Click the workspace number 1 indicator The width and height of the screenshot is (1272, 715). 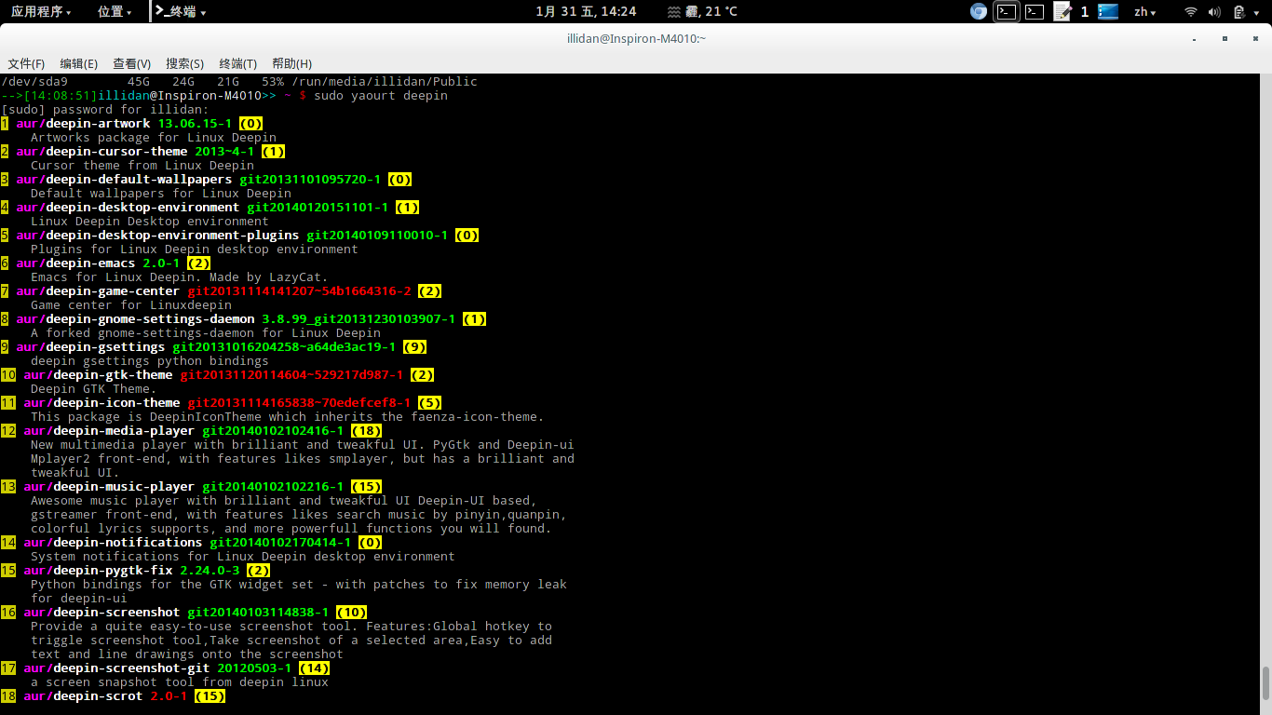[x=1085, y=11]
